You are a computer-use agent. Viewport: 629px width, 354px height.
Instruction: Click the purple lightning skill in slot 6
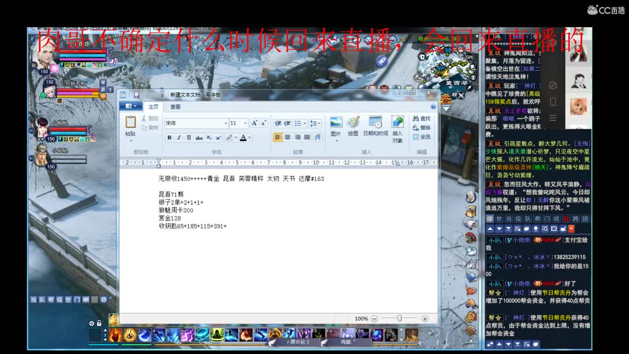188,334
